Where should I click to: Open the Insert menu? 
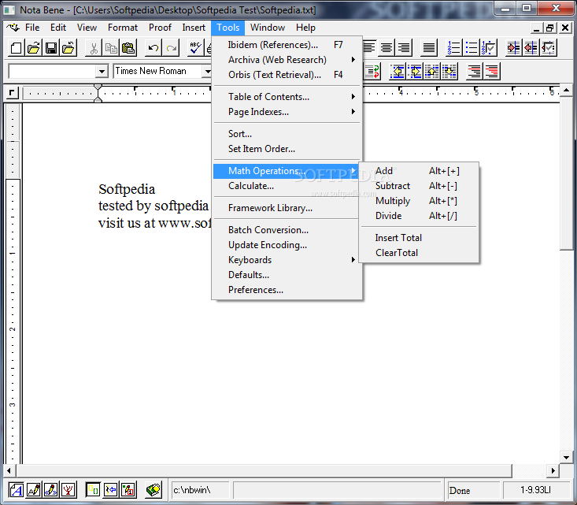194,28
